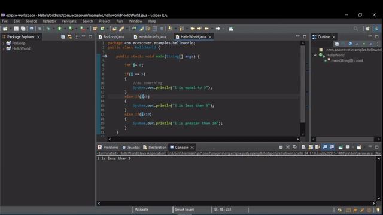Open the Open Console dropdown arrow
Screen dimensions: 383x215
point(364,148)
